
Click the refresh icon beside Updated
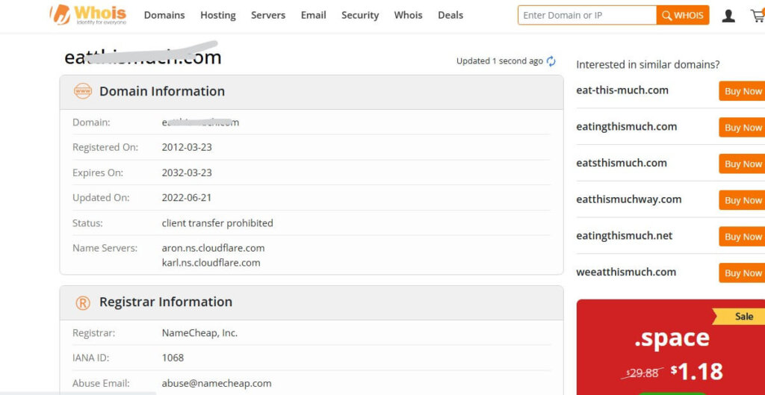(551, 61)
